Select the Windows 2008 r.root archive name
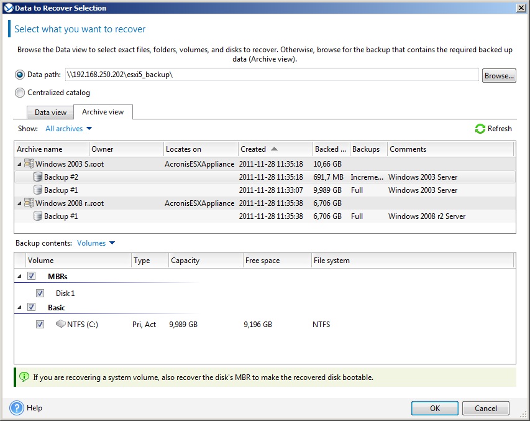The height and width of the screenshot is (421, 530). tap(70, 203)
